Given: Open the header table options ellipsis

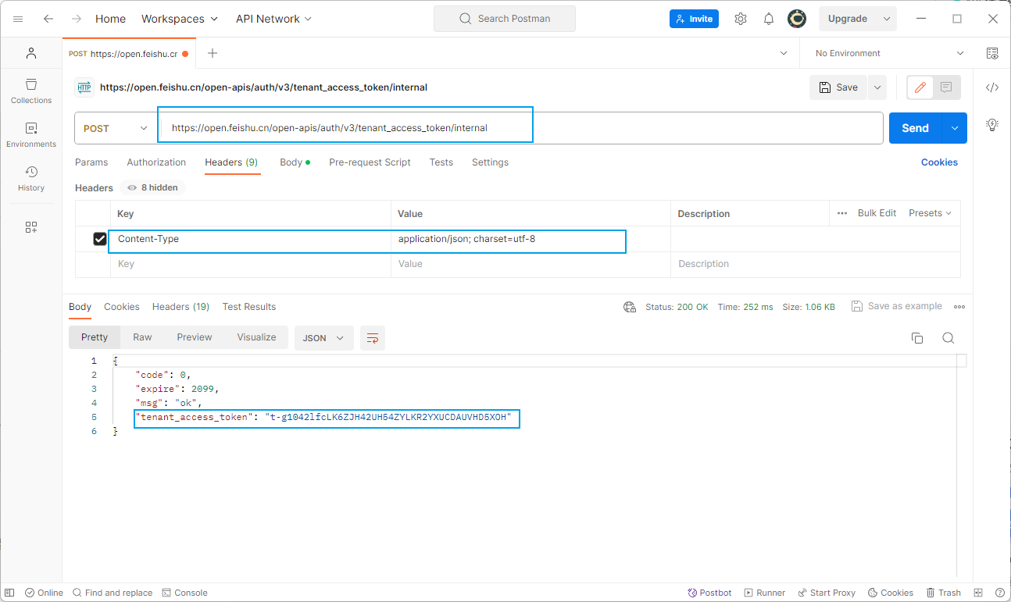Looking at the screenshot, I should click(842, 213).
